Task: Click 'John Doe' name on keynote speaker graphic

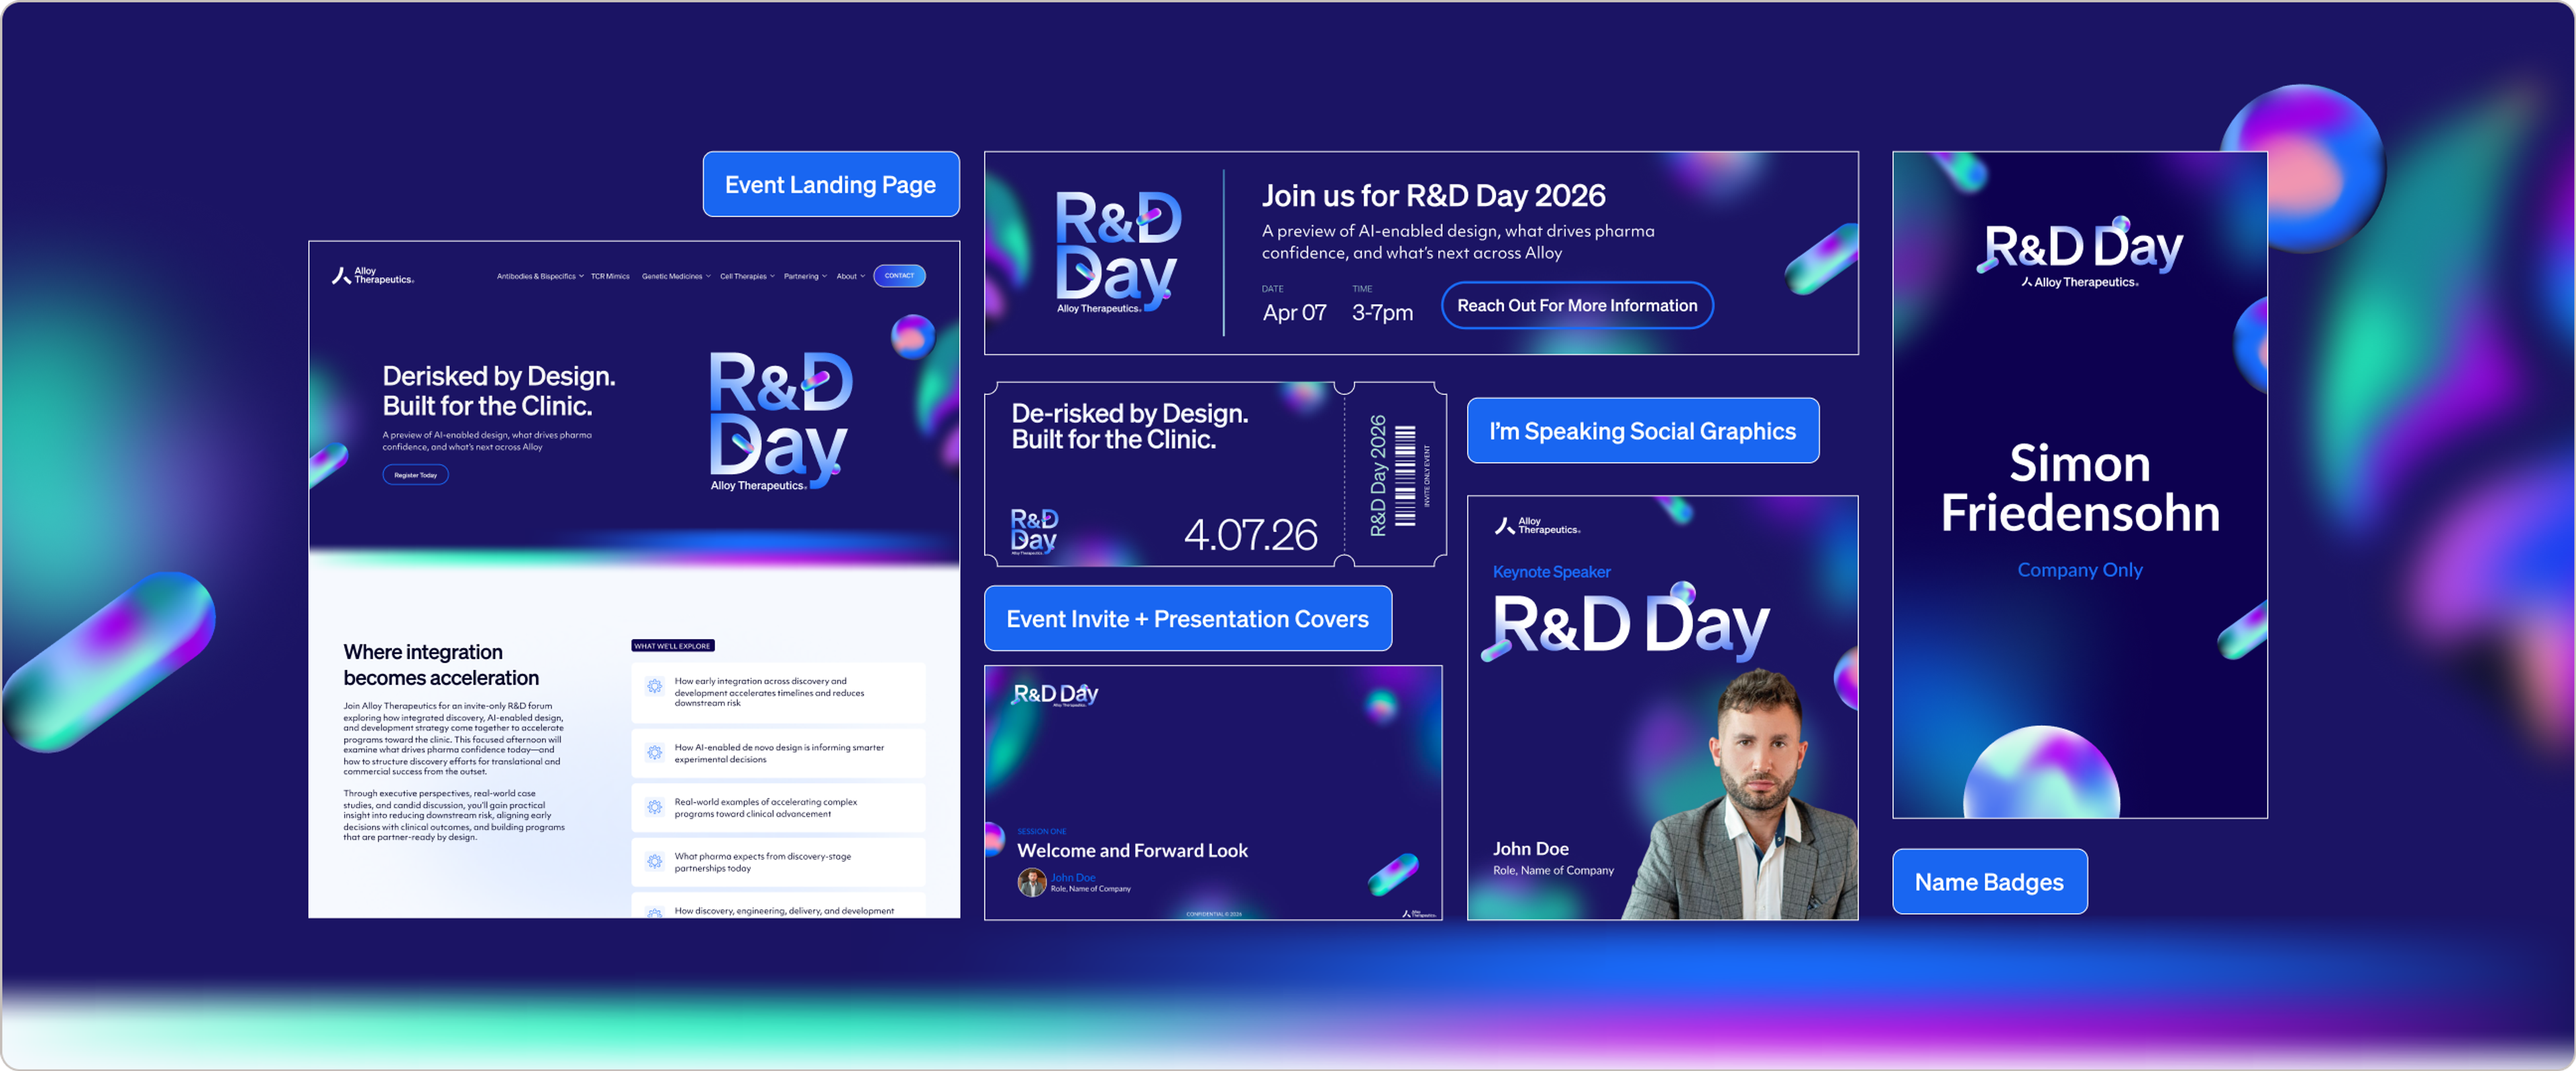Action: click(1530, 848)
